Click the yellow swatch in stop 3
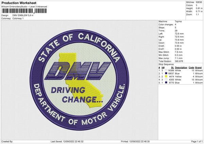Viewport: 204px width, 144px height. (166, 76)
